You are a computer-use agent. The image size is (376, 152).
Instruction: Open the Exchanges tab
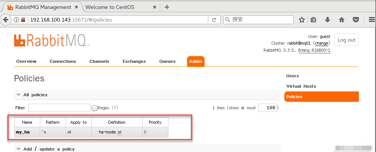[x=134, y=61]
